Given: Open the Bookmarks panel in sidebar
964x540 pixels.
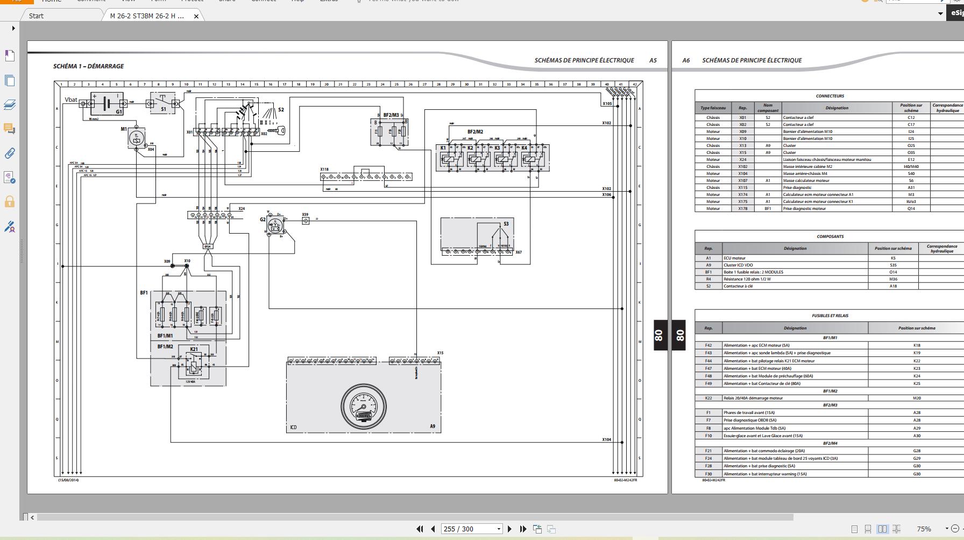Looking at the screenshot, I should (x=9, y=55).
